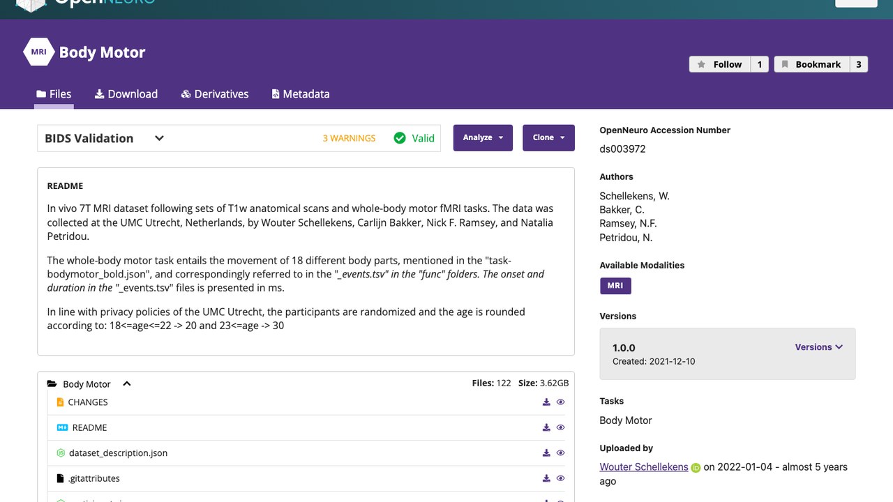The width and height of the screenshot is (893, 502).
Task: Click the follower count 1
Action: point(760,64)
